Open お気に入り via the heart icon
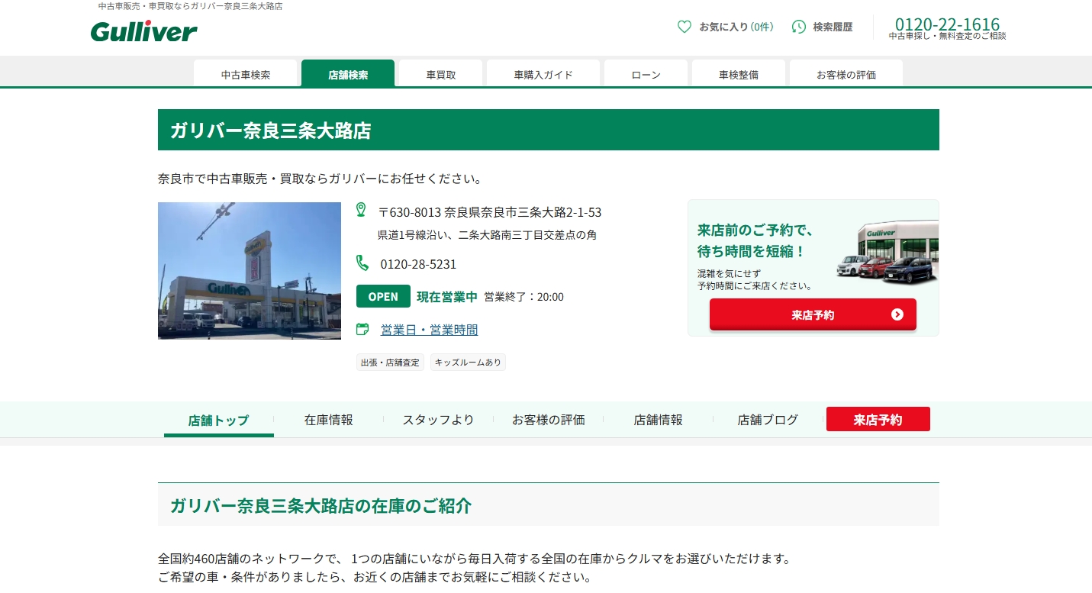This screenshot has width=1092, height=593. tap(685, 27)
